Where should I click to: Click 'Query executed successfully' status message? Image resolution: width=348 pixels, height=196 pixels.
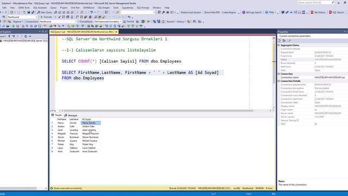pyautogui.click(x=67, y=188)
